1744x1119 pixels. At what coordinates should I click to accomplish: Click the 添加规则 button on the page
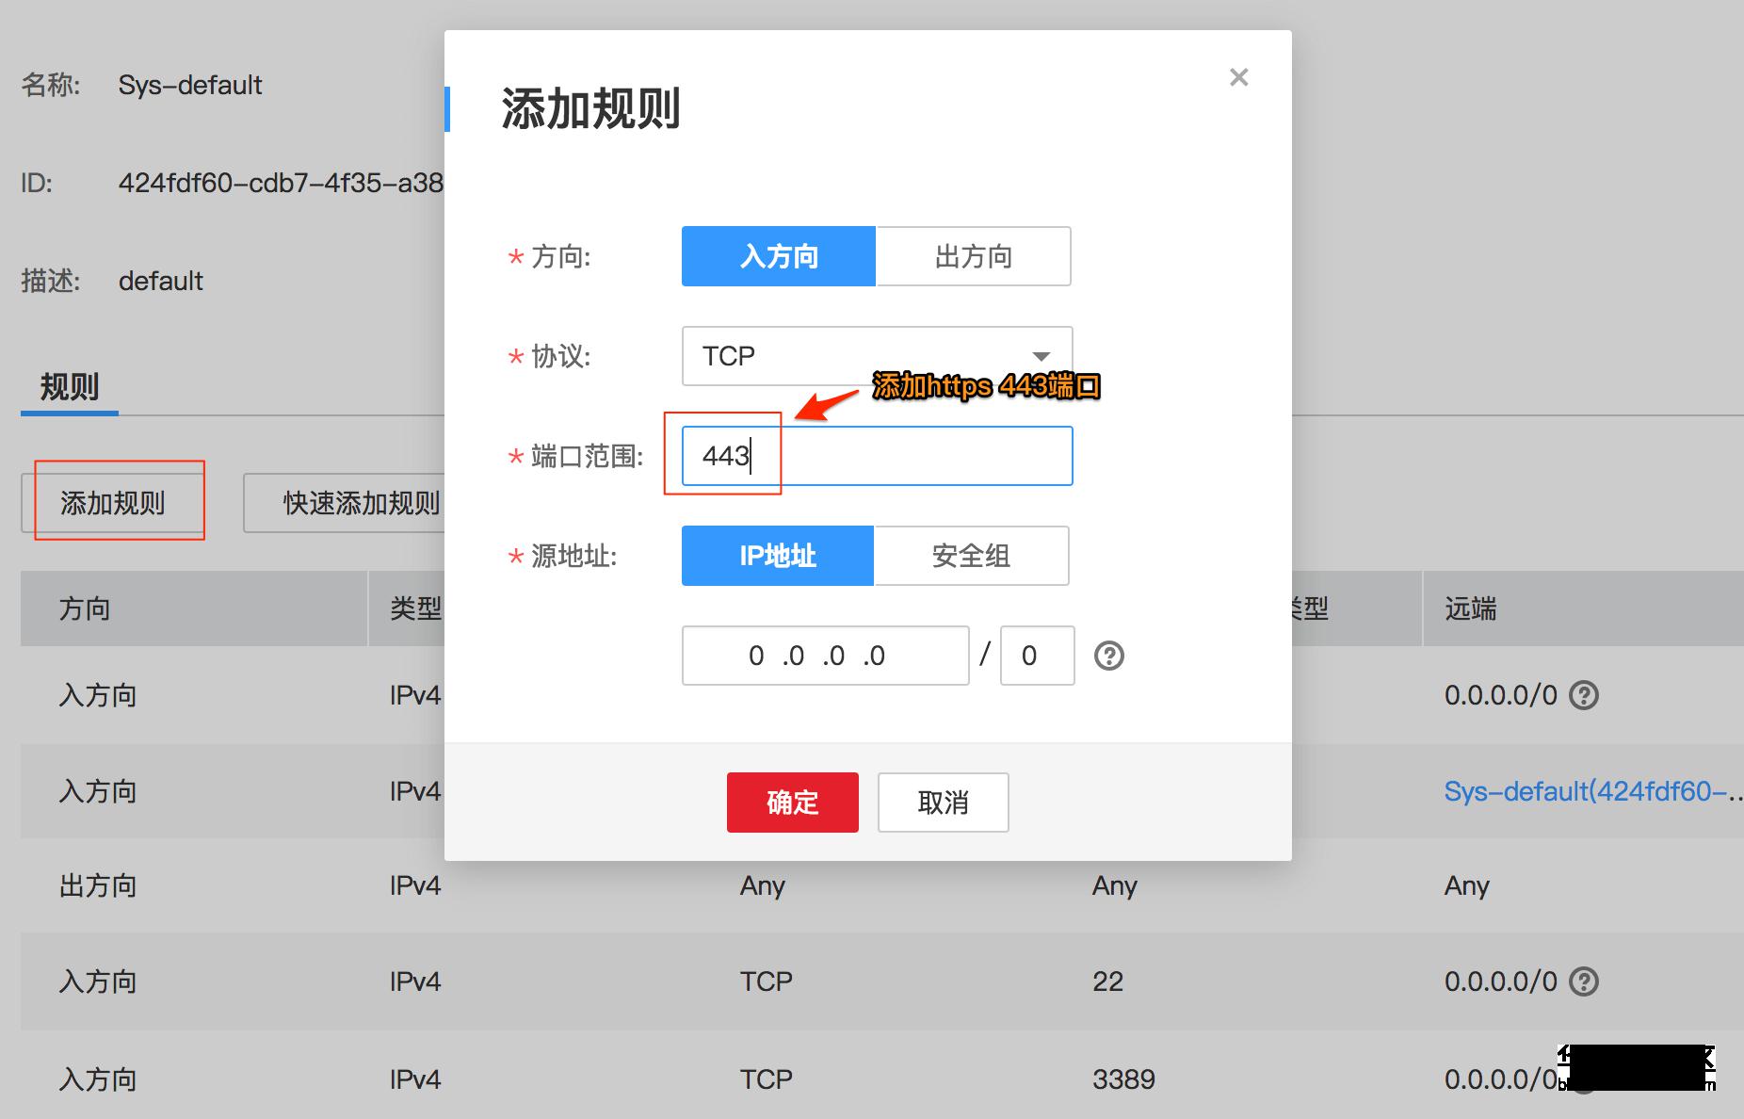pos(113,503)
